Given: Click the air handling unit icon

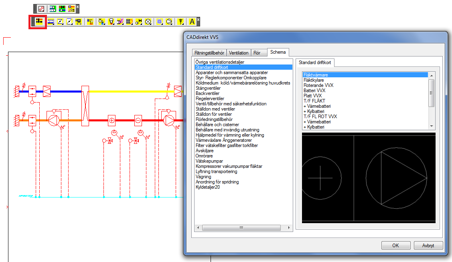Looking at the screenshot, I should coord(79,22).
